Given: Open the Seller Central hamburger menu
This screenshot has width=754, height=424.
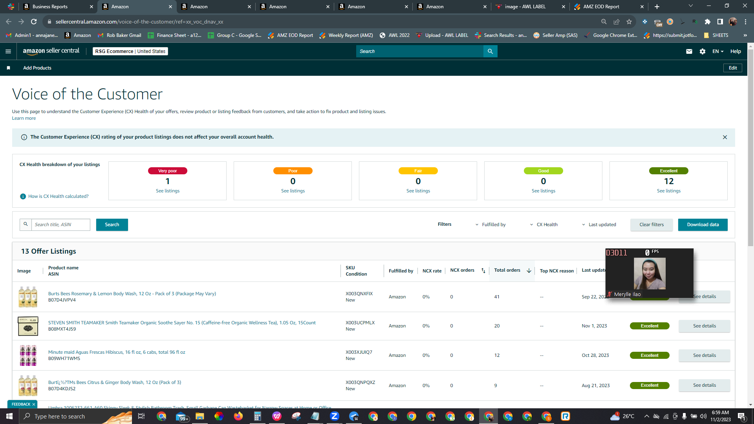Looking at the screenshot, I should tap(8, 51).
